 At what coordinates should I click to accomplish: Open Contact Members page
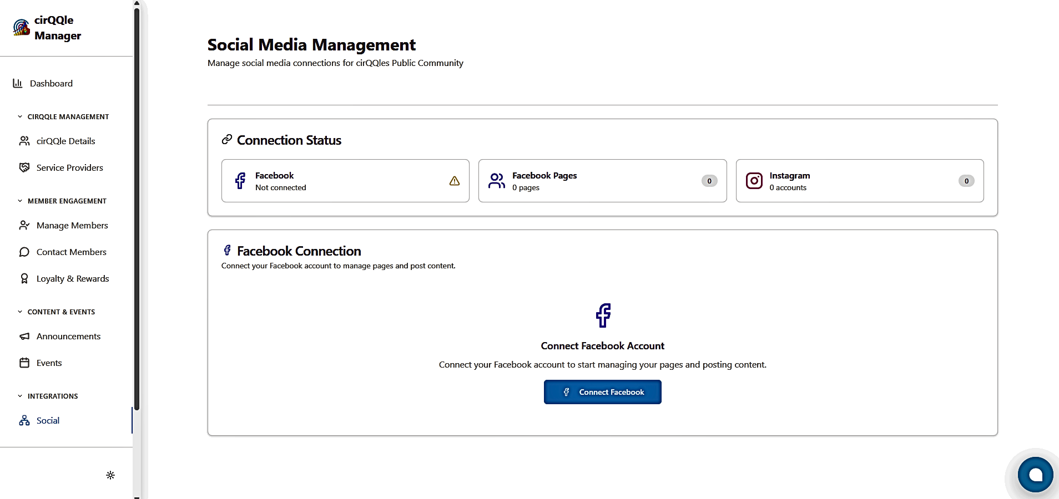(71, 252)
